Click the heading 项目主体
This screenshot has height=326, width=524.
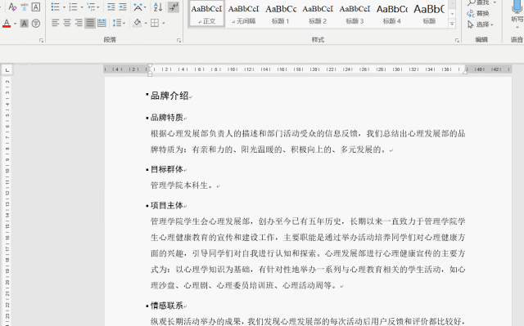pyautogui.click(x=167, y=206)
